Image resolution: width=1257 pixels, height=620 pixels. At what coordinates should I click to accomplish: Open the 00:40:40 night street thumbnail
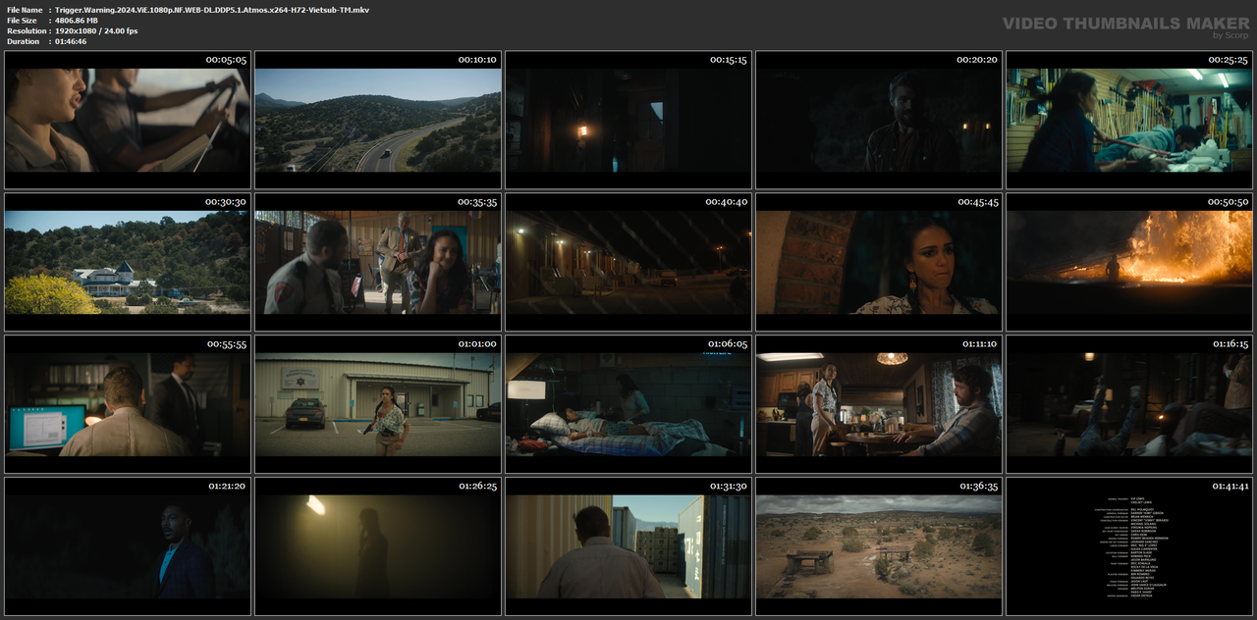[x=628, y=262]
